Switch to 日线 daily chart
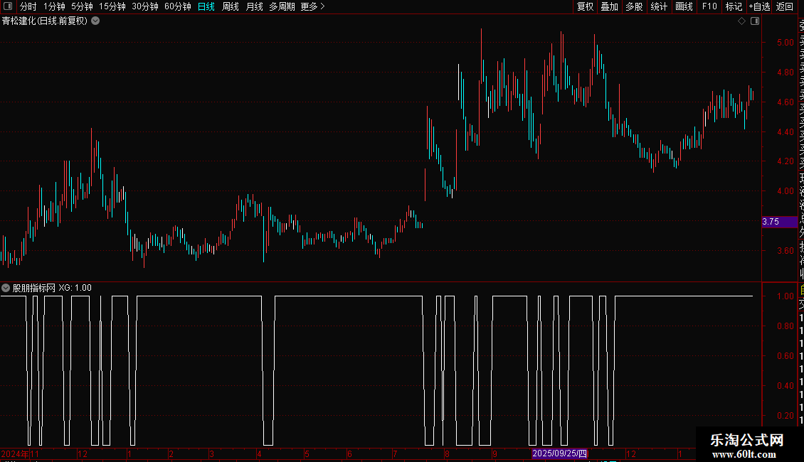Viewport: 804px width, 462px height. pyautogui.click(x=206, y=6)
